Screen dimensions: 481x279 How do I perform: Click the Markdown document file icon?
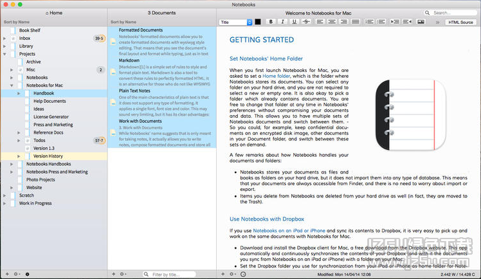click(113, 72)
